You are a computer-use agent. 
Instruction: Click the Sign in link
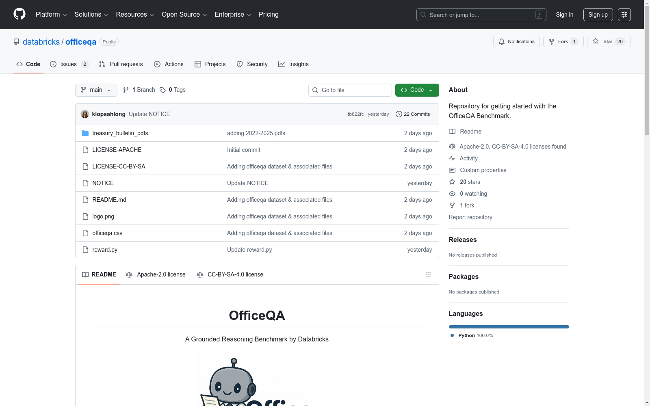(565, 15)
